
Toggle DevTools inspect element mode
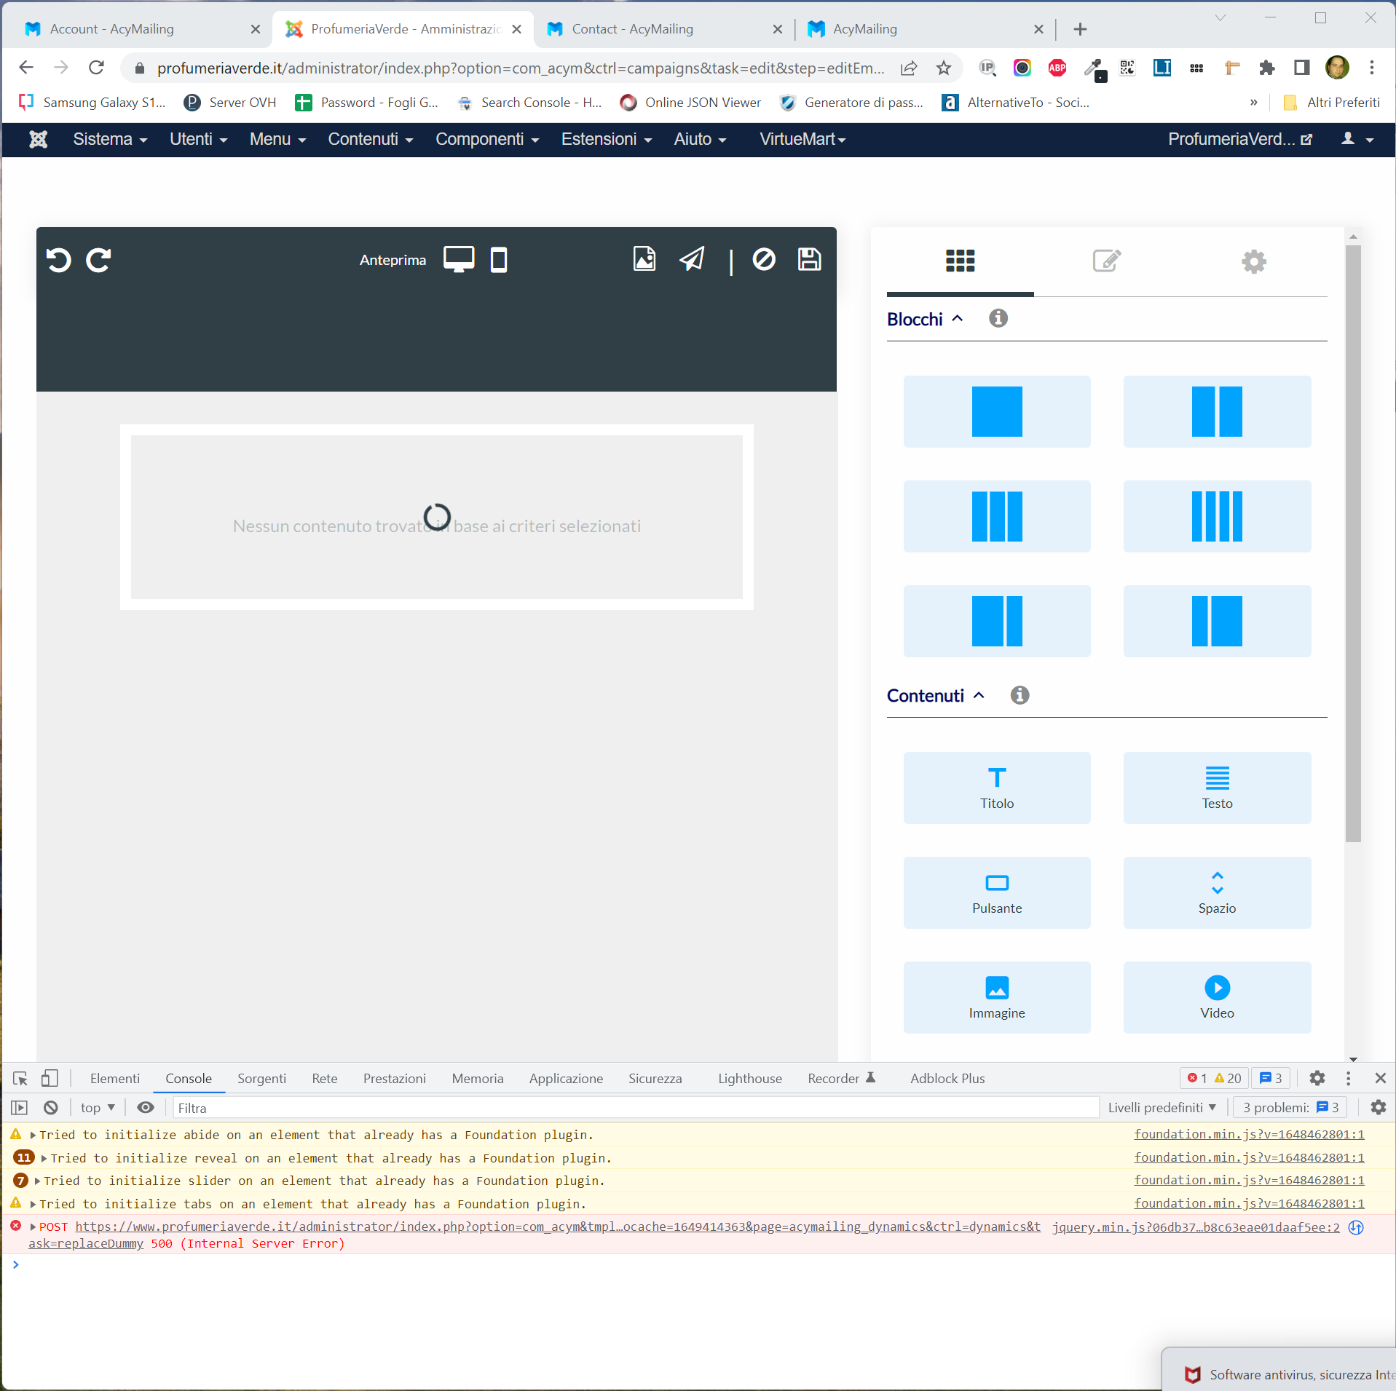pyautogui.click(x=20, y=1079)
